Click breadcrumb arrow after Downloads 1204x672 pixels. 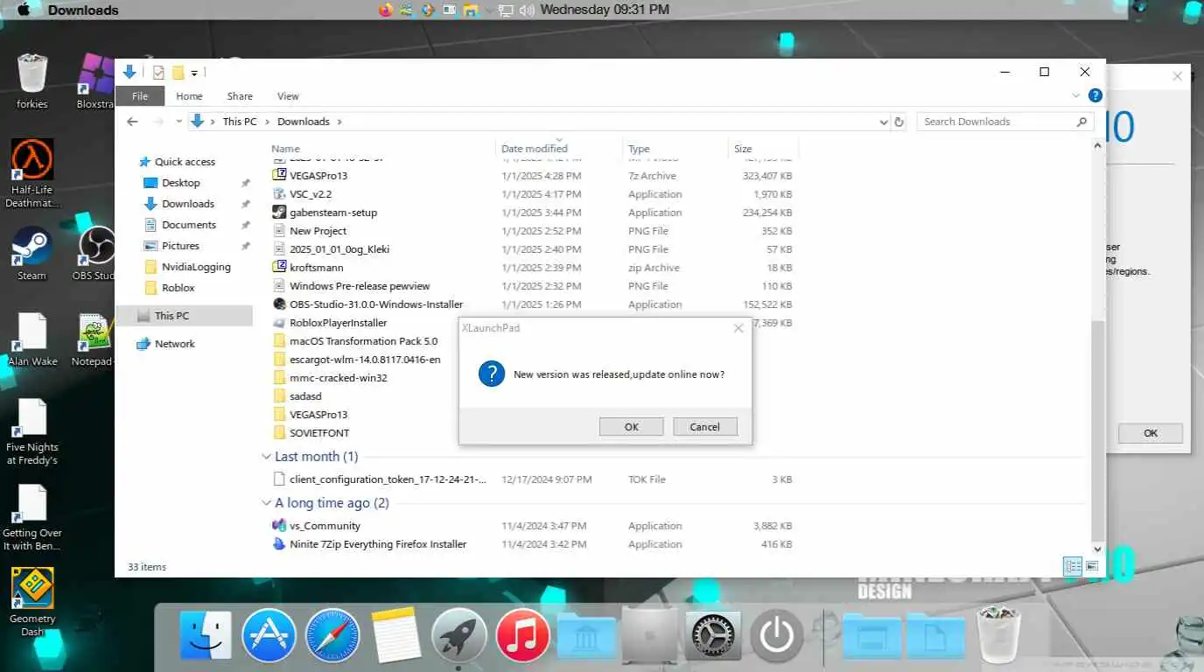[339, 122]
